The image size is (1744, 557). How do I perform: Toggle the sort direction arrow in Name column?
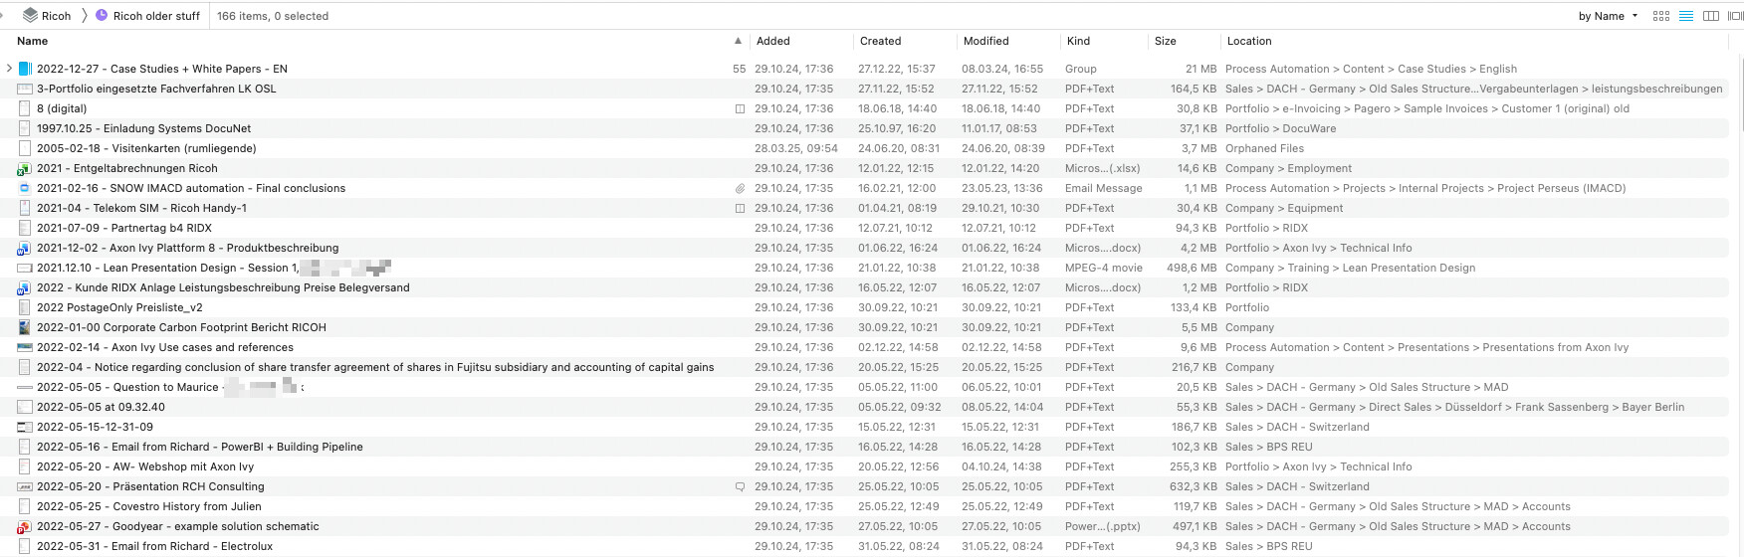tap(738, 41)
